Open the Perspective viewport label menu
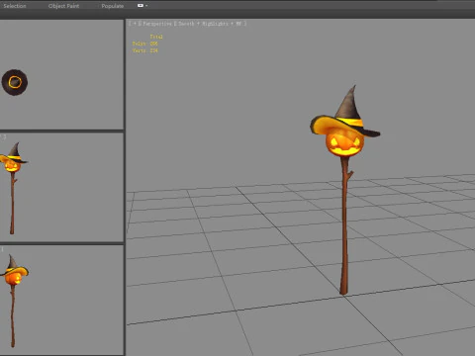475x356 pixels. (157, 24)
